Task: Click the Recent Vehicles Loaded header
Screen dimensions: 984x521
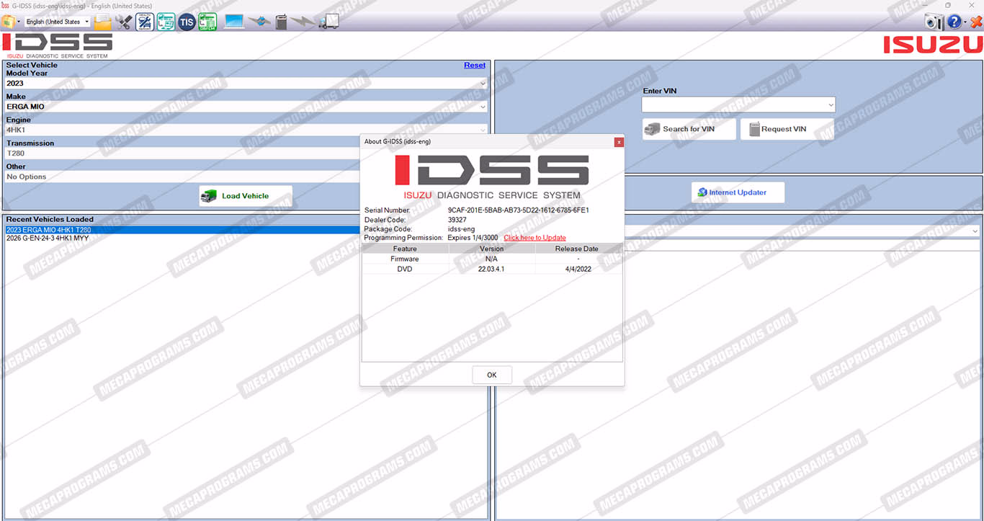Action: (50, 219)
